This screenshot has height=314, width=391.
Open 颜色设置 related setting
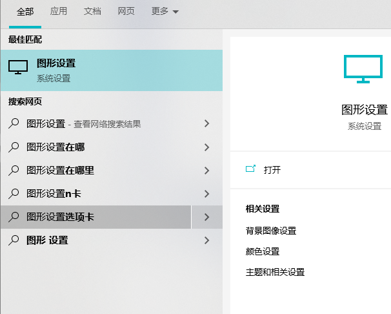coord(263,251)
